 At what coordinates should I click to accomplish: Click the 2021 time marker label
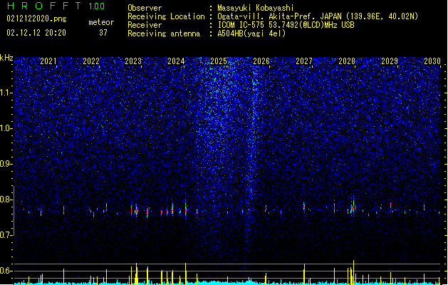point(48,61)
